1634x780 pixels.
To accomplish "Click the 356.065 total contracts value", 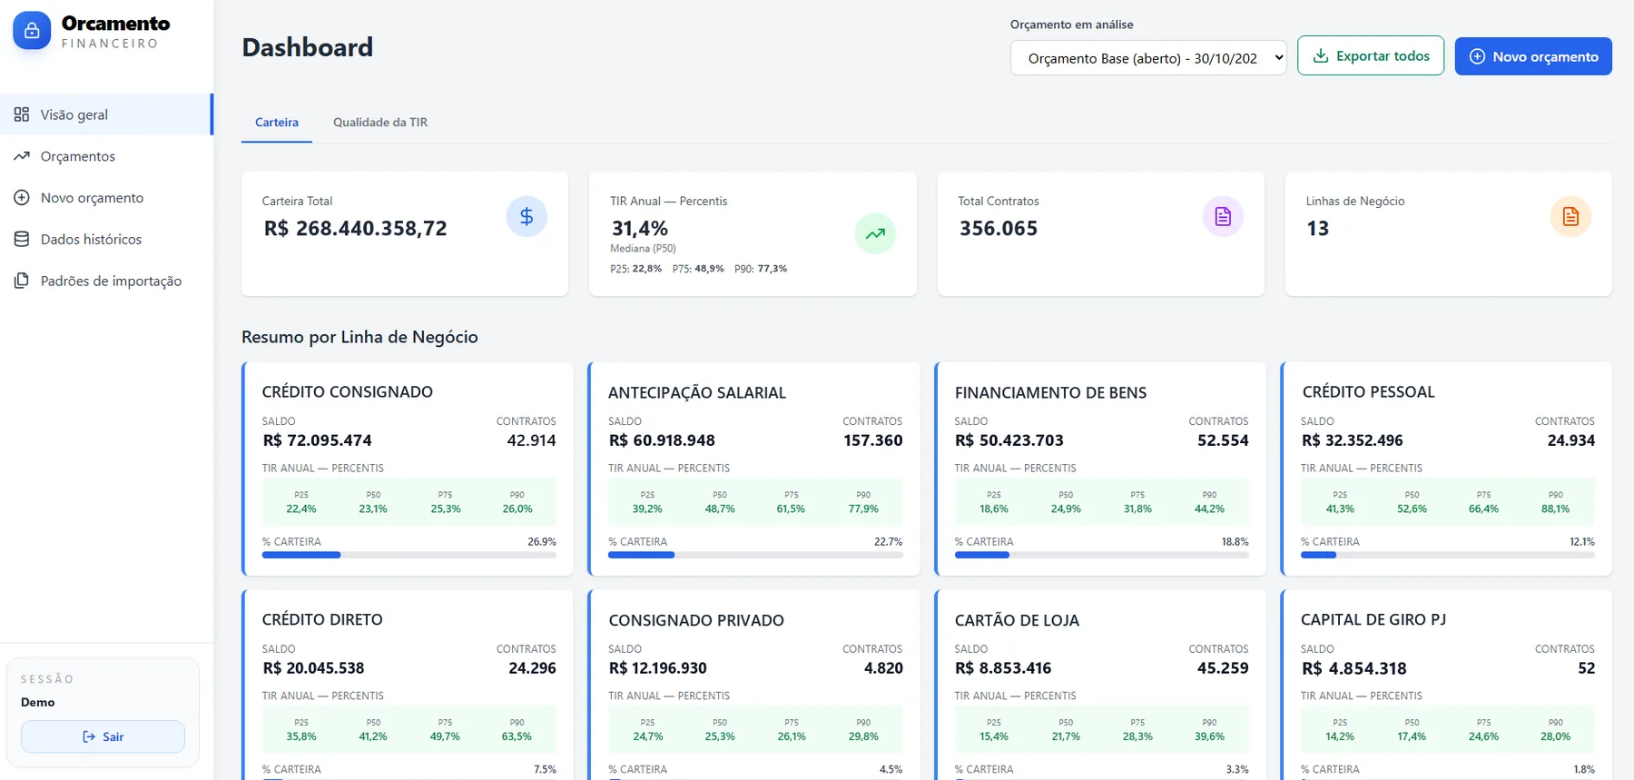I will pos(999,229).
